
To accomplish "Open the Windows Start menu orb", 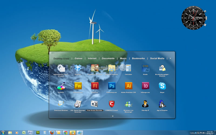I will (3, 133).
